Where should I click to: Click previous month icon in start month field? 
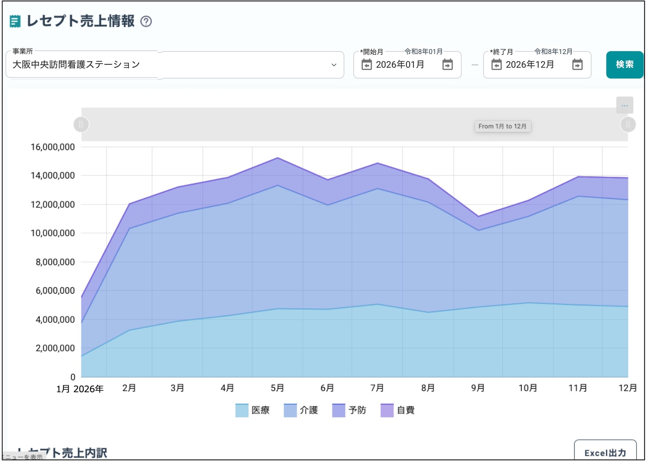367,65
